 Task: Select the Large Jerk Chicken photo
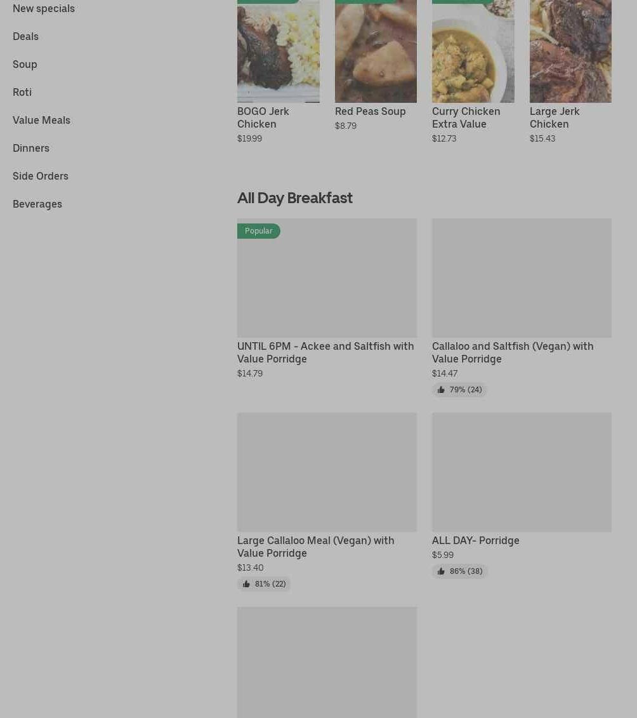[570, 51]
